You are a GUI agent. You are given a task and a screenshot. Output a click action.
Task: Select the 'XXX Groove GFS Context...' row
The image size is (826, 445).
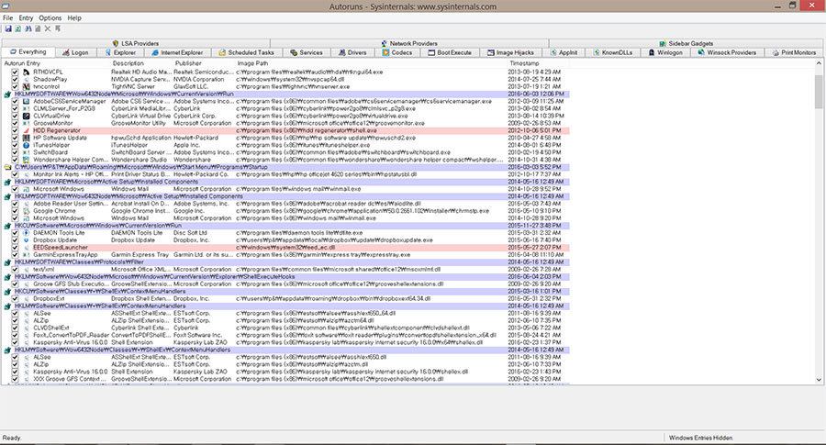click(285, 379)
